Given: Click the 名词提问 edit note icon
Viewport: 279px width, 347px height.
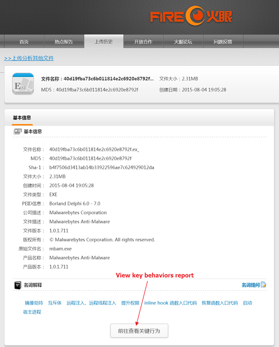Looking at the screenshot, I should pyautogui.click(x=264, y=285).
